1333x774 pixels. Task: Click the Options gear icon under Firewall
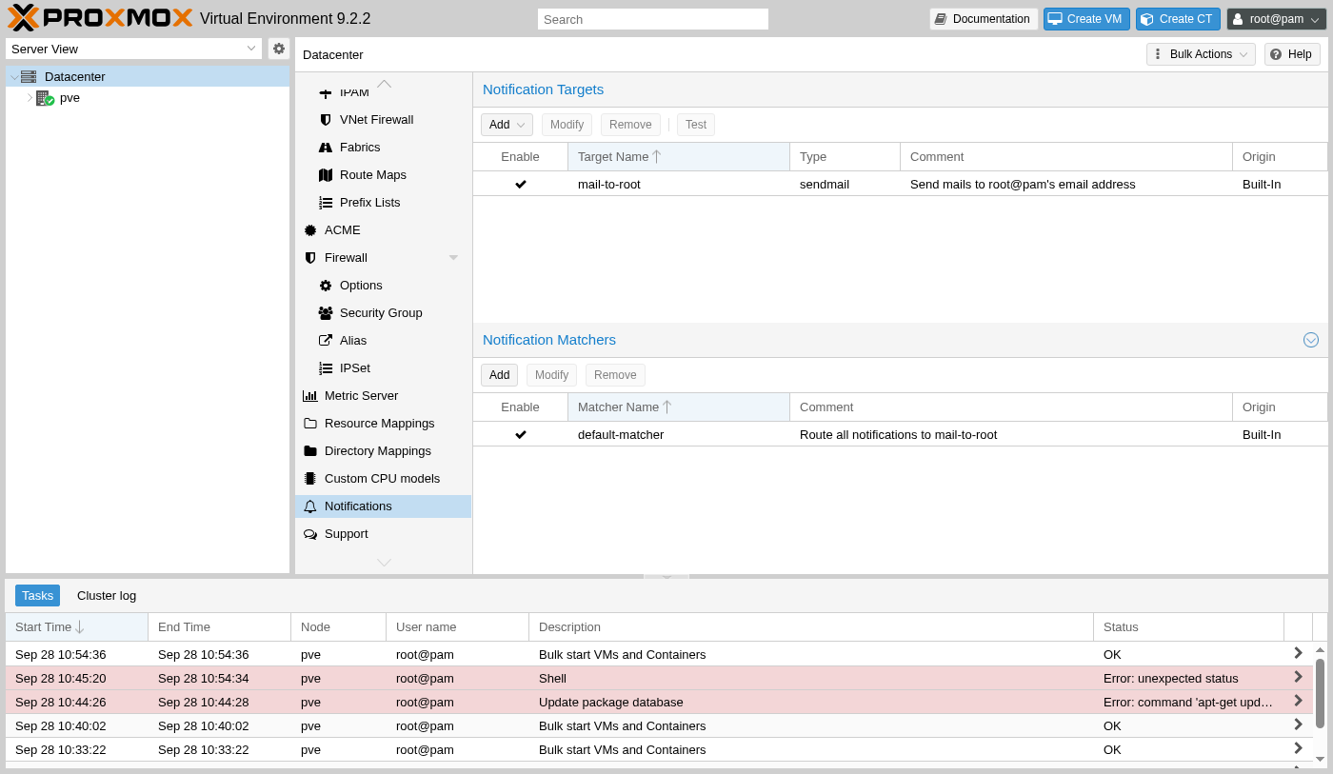click(326, 286)
